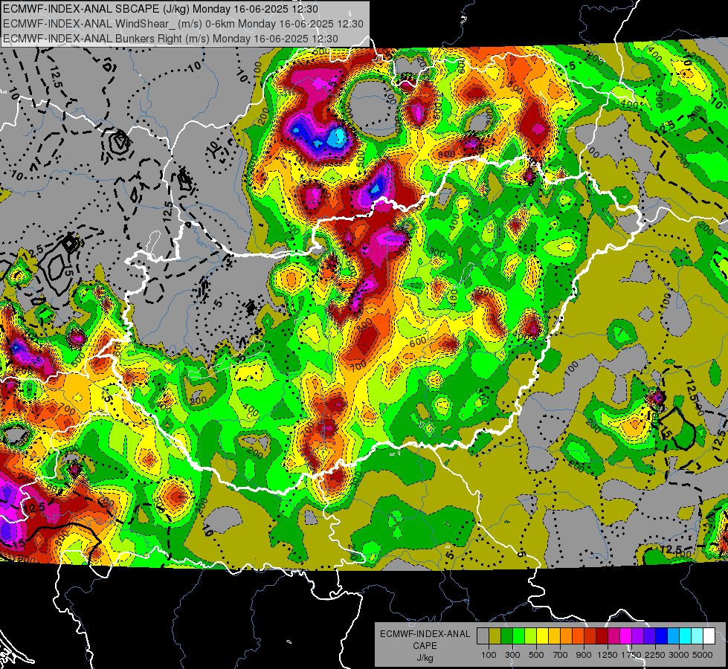Screen dimensions: 728x669
Task: Click the legend word CAPE
Action: (425, 645)
